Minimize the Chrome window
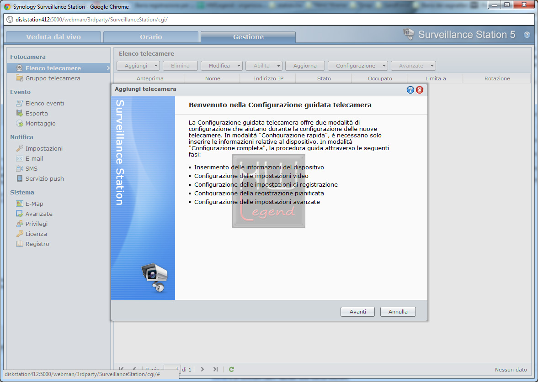The image size is (538, 382). 495,5
